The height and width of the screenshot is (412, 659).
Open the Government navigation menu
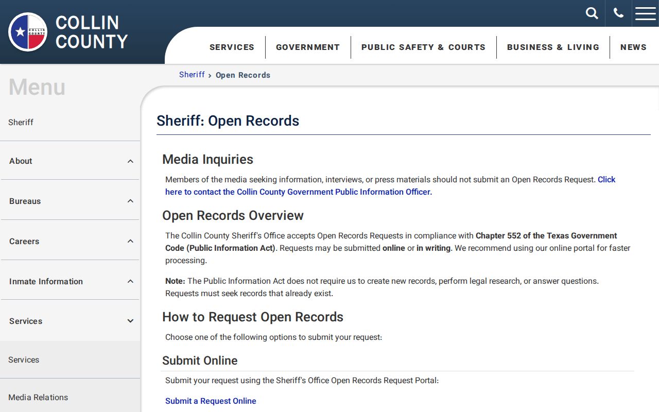(x=308, y=47)
